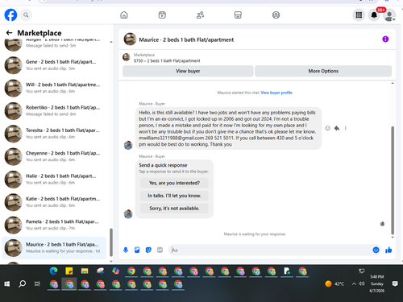Reply to Maurice's message with arrow icon
Image resolution: width=403 pixels, height=302 pixels.
337,128
